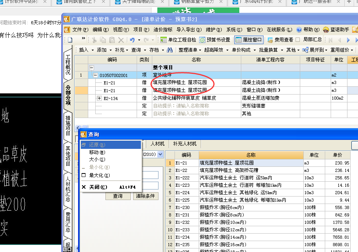Screen dimensions: 358x252
Task: Click price cell 5646.28
Action: [x=337, y=230]
